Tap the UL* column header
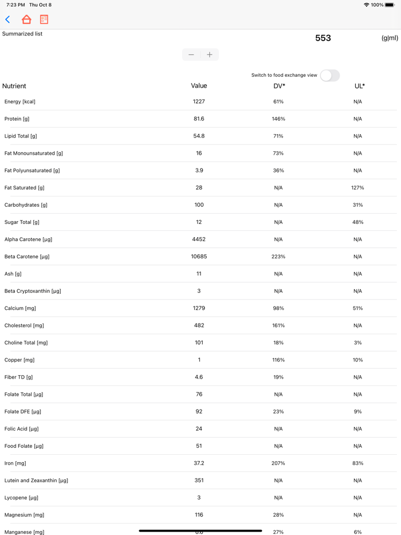This screenshot has width=401, height=535. point(359,86)
